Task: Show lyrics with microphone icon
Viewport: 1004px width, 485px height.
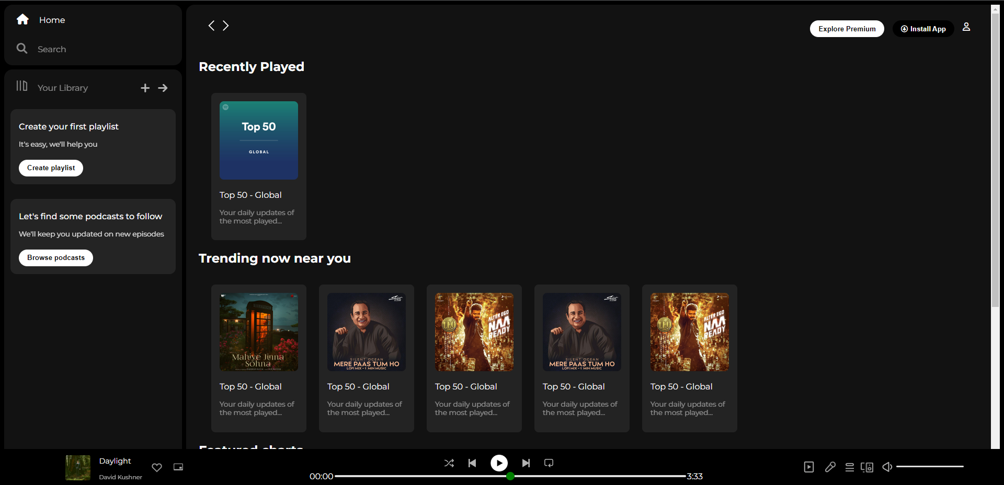Action: tap(830, 467)
